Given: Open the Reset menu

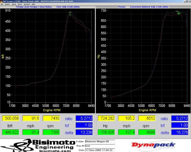Looking at the screenshot, I should tap(20, 4).
